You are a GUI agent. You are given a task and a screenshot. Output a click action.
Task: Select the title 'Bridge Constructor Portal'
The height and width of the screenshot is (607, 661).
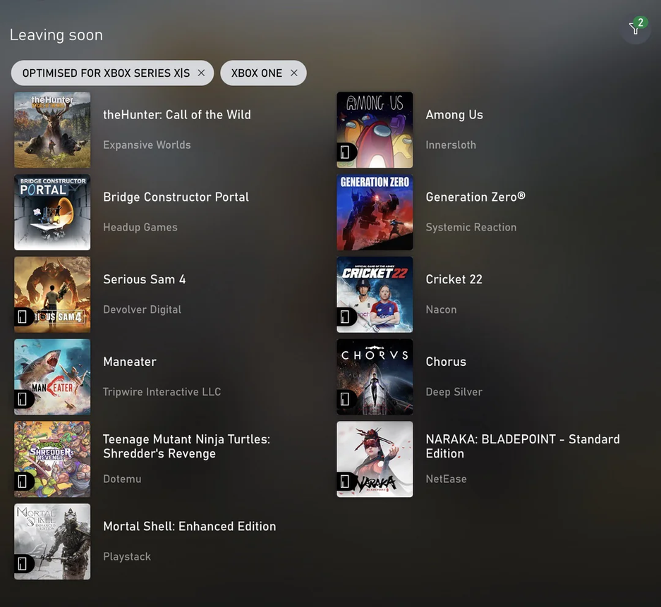pyautogui.click(x=176, y=197)
